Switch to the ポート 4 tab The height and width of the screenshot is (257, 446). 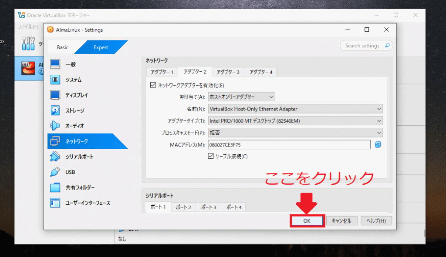[234, 207]
